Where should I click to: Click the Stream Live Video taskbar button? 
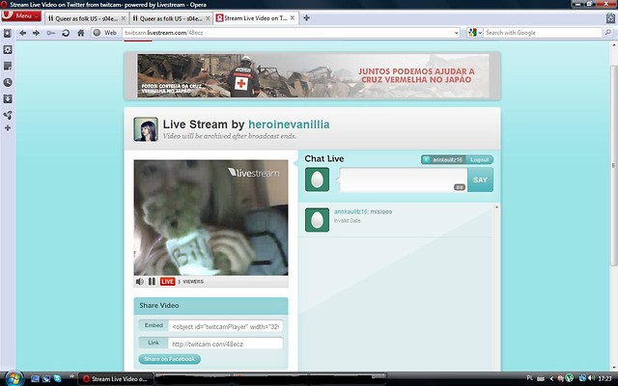tap(115, 379)
